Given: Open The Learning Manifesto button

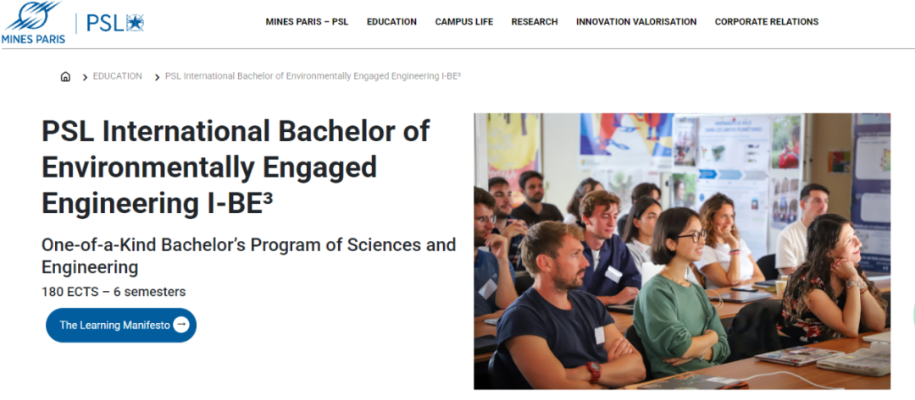Looking at the screenshot, I should pyautogui.click(x=114, y=325).
